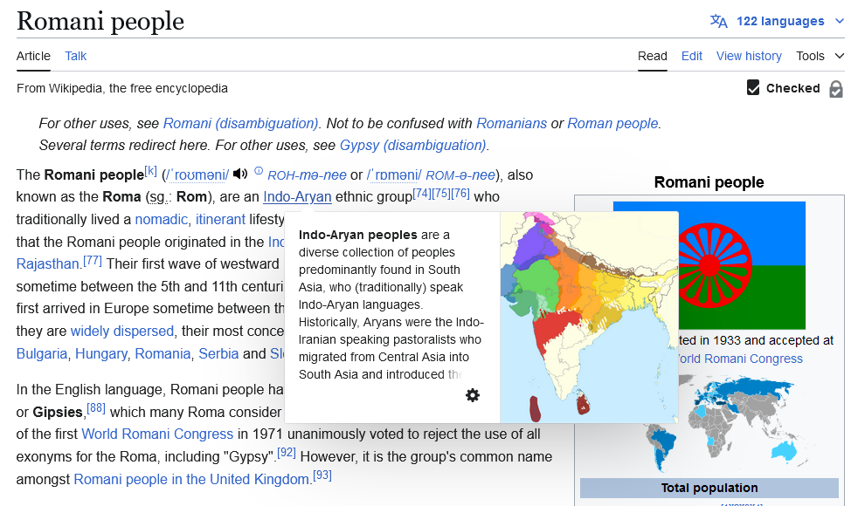Open the nomadic link
This screenshot has width=851, height=506.
coord(161,219)
